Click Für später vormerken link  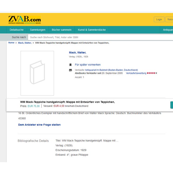coord(88,65)
